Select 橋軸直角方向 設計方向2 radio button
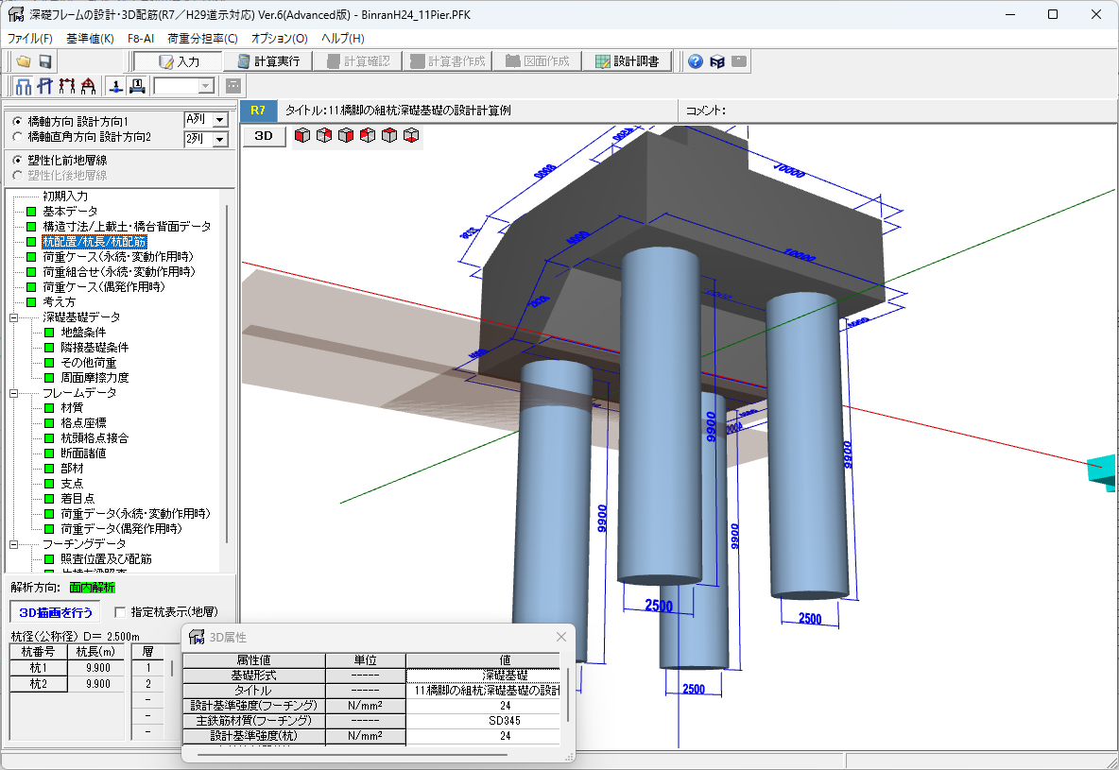 click(17, 138)
